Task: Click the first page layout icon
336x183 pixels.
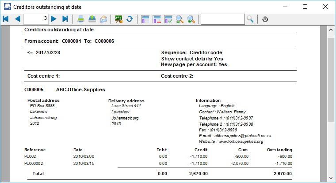Action: [145, 19]
